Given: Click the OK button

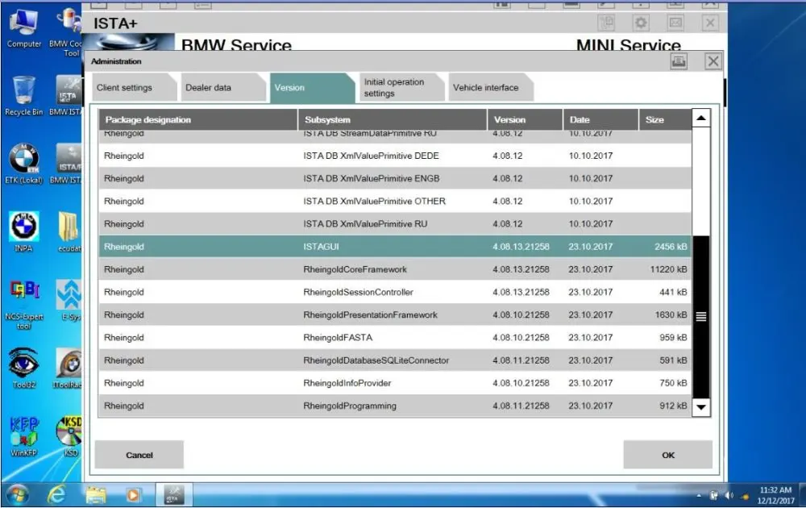Looking at the screenshot, I should 667,454.
